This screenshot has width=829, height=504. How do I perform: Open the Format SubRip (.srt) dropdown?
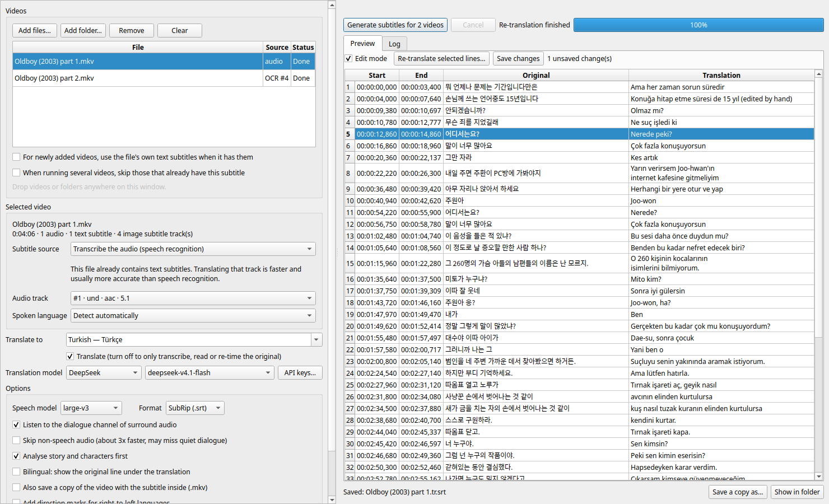click(195, 408)
